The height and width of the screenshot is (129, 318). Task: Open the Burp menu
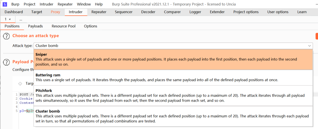pos(15,4)
